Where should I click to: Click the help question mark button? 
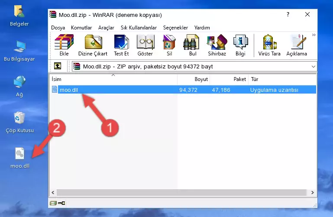pyautogui.click(x=288, y=14)
